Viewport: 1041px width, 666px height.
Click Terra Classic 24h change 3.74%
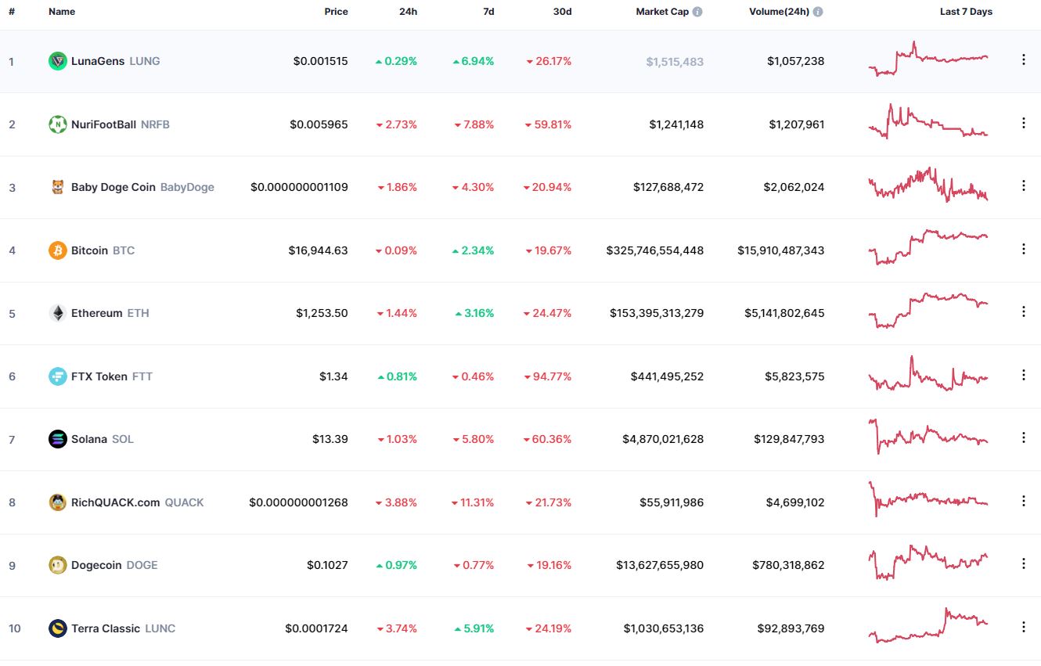coord(397,628)
